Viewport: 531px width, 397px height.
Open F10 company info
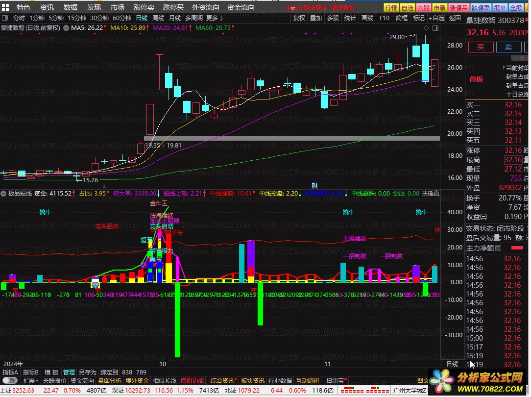[385, 18]
